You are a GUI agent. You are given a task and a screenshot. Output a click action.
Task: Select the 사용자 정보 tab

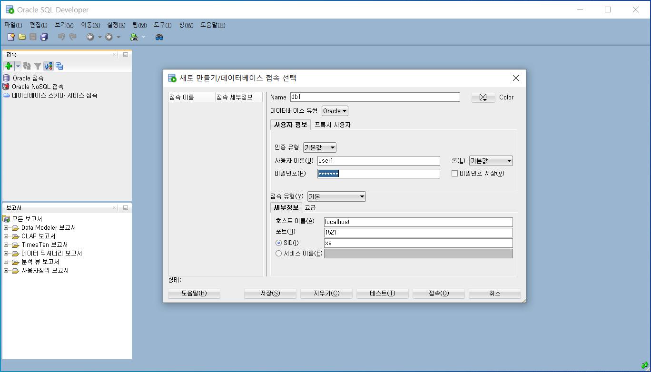[x=290, y=125]
